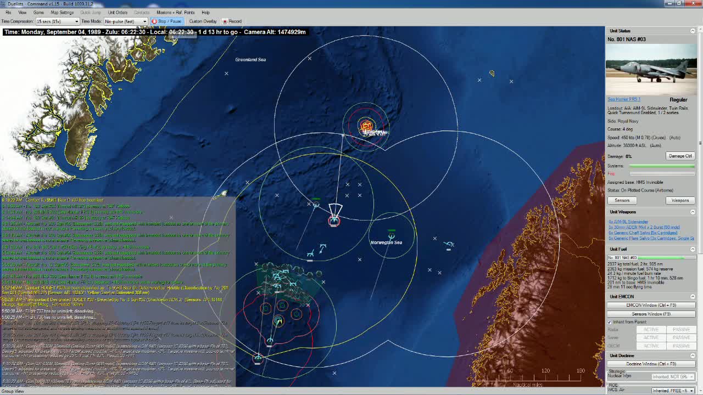Open the Generic Flare Salvo link
The height and width of the screenshot is (395, 703).
pyautogui.click(x=651, y=238)
